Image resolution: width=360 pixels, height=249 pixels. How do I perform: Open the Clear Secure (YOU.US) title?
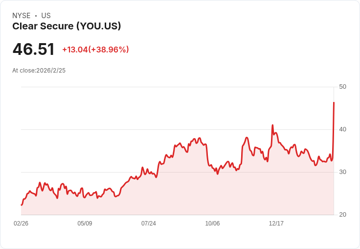67,26
